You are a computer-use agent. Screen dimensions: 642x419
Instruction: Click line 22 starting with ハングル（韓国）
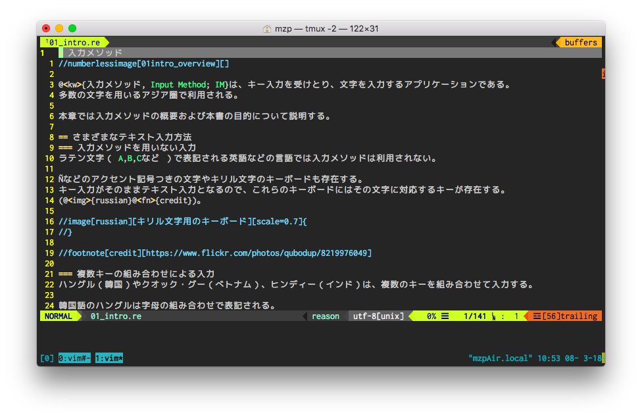coord(296,284)
